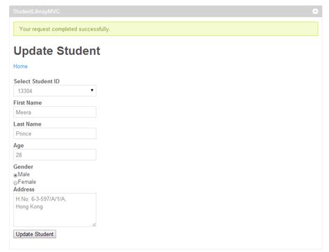Screen dimensions: 329x252
Task: Click the Update Student page heading
Action: point(57,51)
